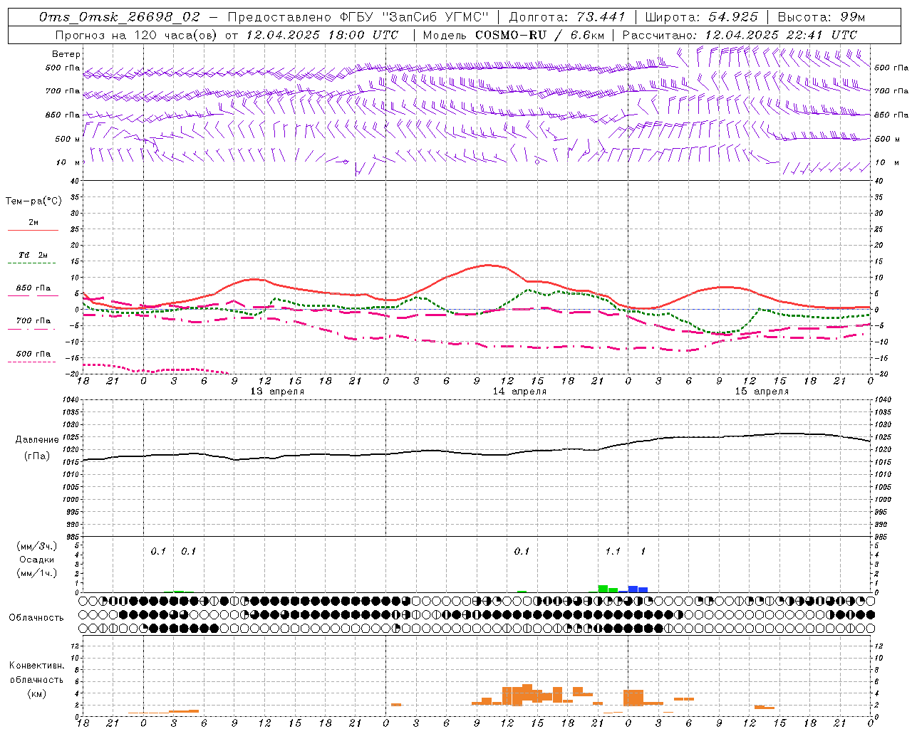Select the provider text ФГБУ "ЗапСиб УГМС"
Viewport: 912px width, 729px height.
click(x=414, y=17)
